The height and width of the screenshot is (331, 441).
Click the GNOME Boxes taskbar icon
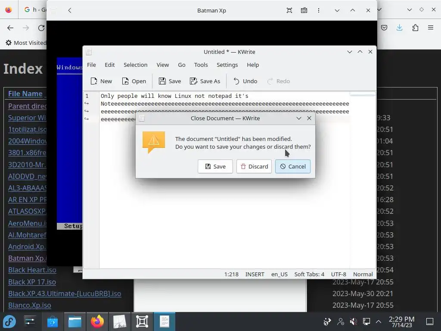tap(142, 322)
